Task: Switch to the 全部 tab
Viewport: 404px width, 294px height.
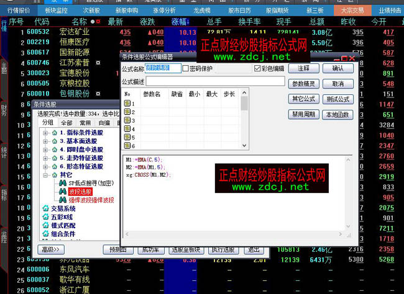Action: (x=67, y=123)
